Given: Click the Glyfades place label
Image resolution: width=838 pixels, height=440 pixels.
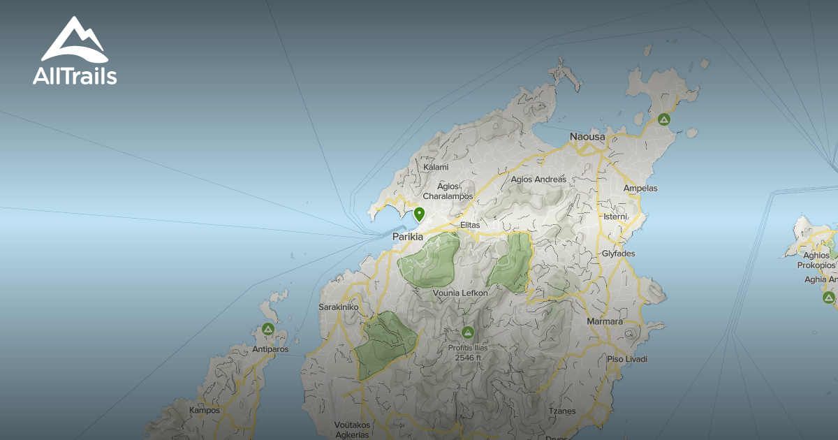Looking at the screenshot, I should 619,254.
